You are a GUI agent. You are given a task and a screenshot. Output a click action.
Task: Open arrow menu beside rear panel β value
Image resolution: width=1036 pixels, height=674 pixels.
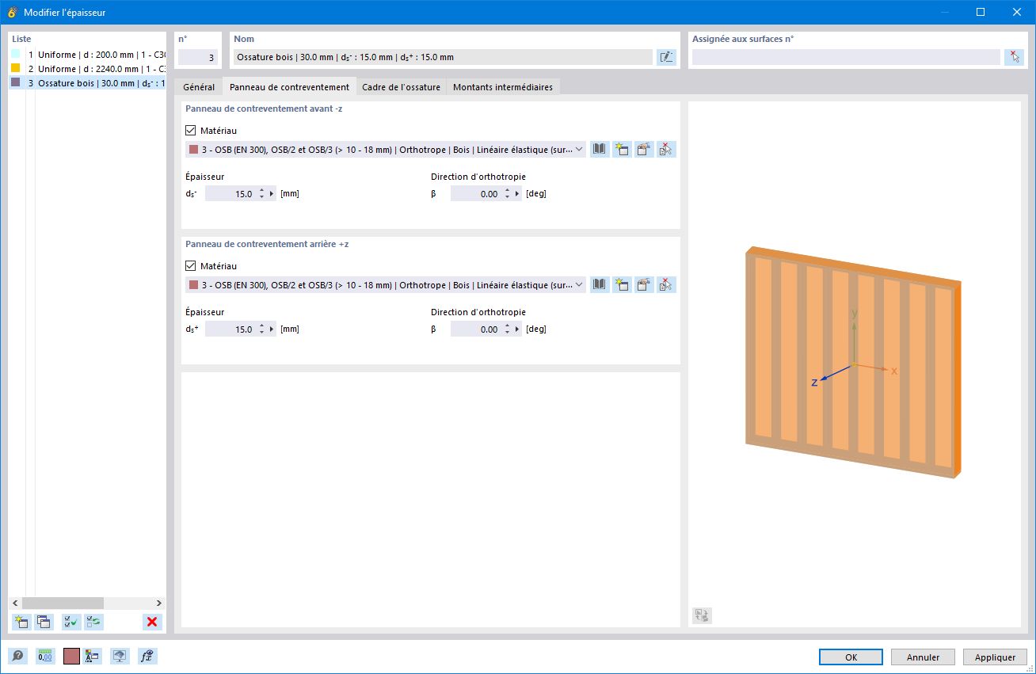tap(518, 329)
